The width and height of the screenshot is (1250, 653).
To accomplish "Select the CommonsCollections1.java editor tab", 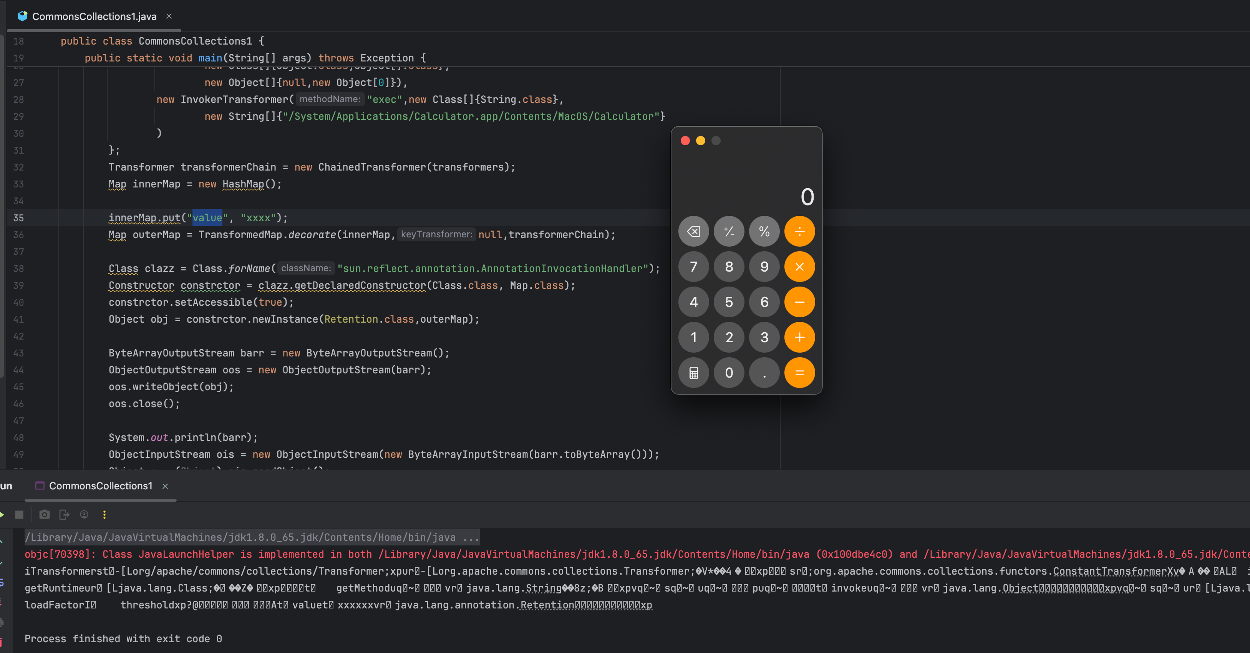I will click(x=94, y=16).
